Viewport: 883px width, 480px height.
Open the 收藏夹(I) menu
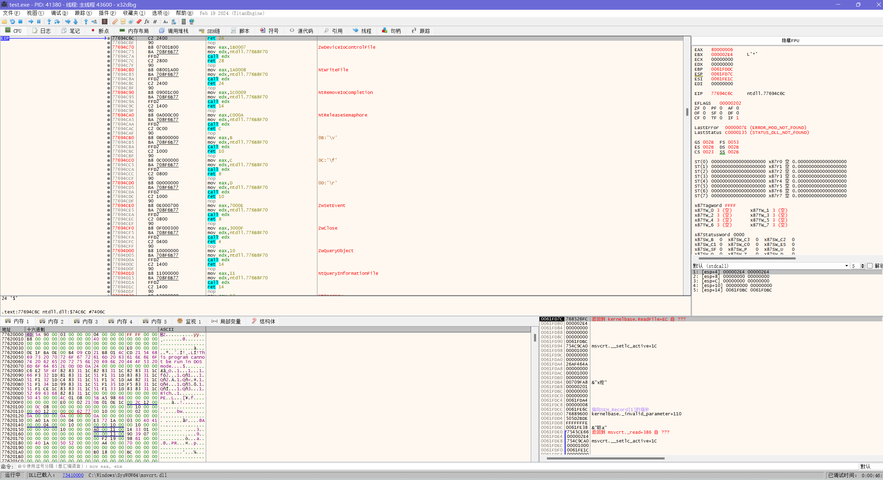(x=134, y=13)
